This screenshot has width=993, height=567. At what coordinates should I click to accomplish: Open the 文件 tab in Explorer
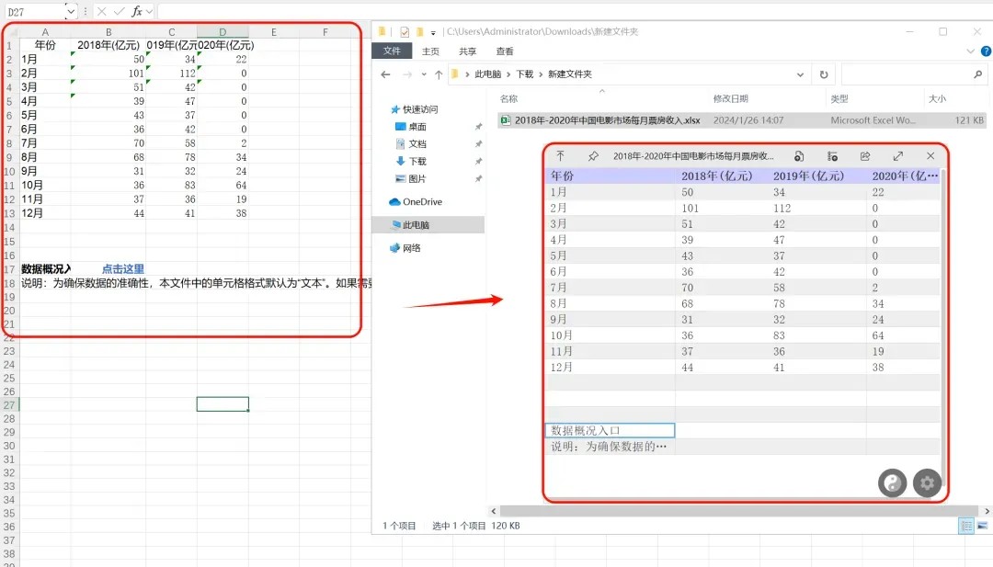pyautogui.click(x=392, y=51)
